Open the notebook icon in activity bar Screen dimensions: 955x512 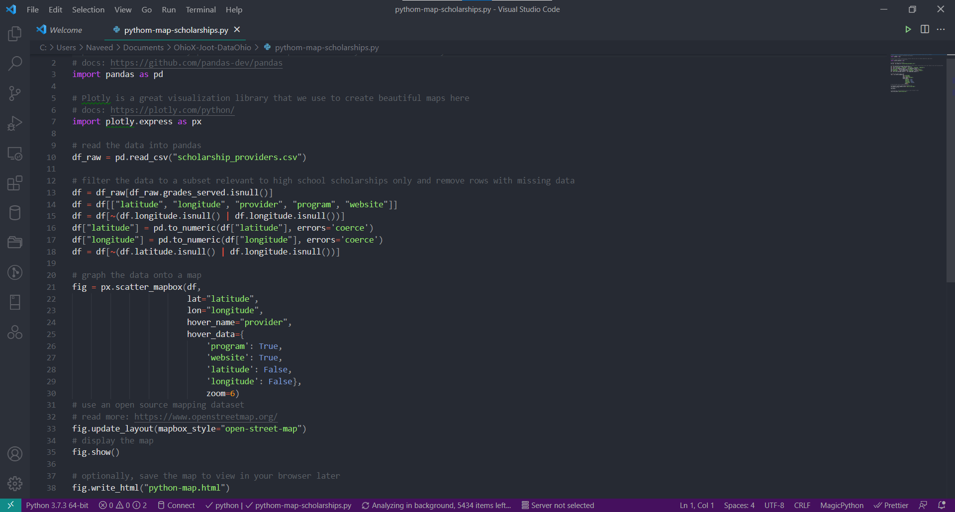[15, 302]
